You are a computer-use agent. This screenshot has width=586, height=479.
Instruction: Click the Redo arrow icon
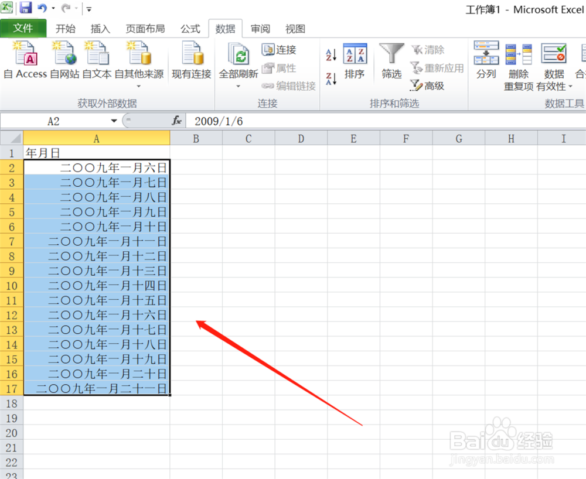click(66, 8)
